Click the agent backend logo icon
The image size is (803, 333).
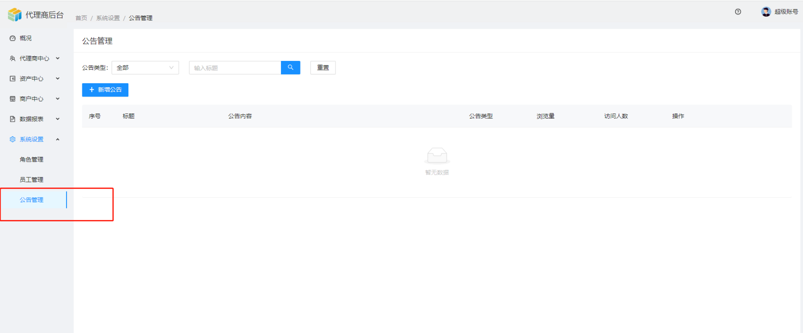tap(14, 15)
